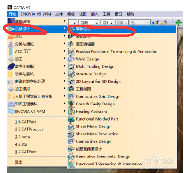Click the 2D Layout for 3D Design icon
Viewport: 184px width, 173px height.
(x=71, y=82)
